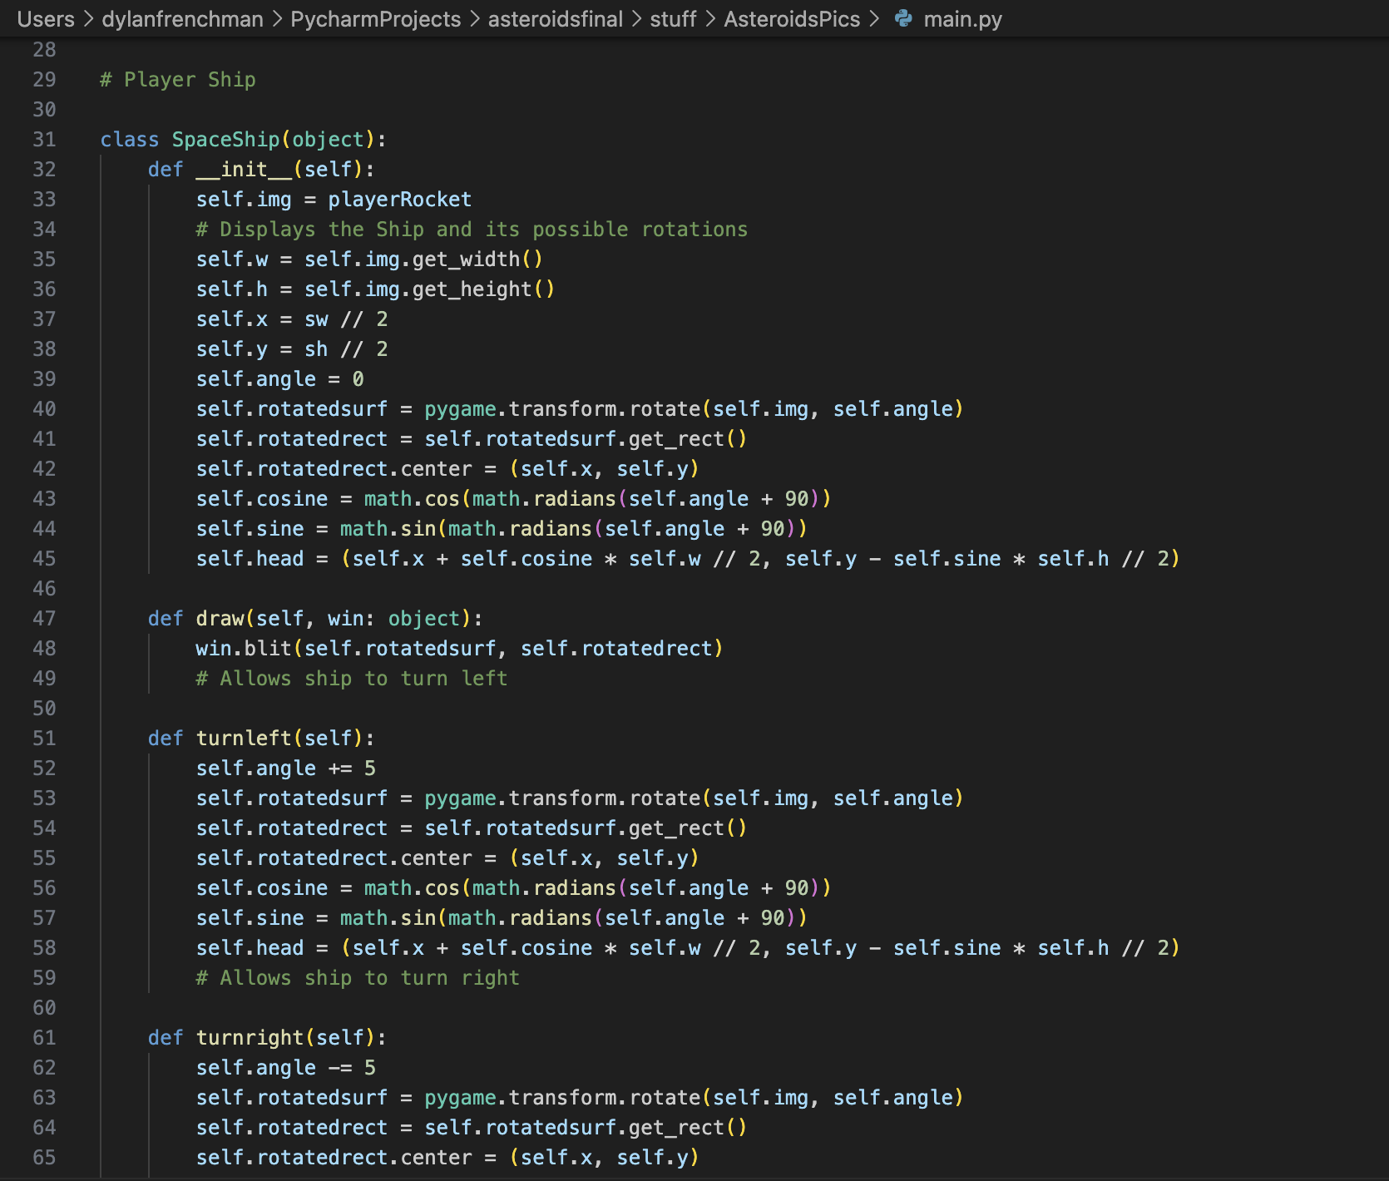The height and width of the screenshot is (1181, 1389).
Task: Open the AsteroidsPics breadcrumb folder
Action: tap(792, 19)
